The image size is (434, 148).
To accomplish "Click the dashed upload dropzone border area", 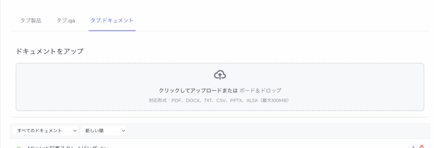I will (85, 84).
